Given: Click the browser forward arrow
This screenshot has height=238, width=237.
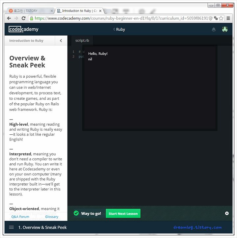Looking at the screenshot, I should [x=16, y=18].
